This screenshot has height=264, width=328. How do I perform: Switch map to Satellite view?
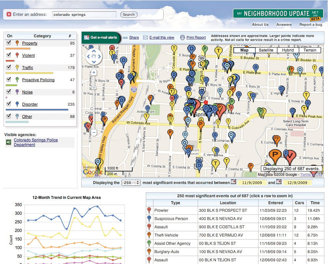pyautogui.click(x=266, y=50)
